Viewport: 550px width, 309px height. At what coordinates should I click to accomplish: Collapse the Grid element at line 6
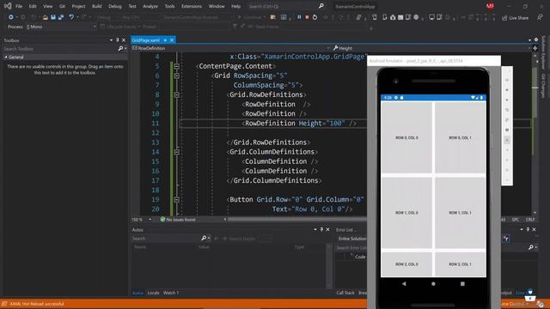(177, 76)
